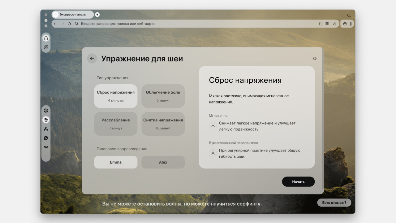
Task: Click the vertical bar handle next to cube
Action: coord(351,24)
